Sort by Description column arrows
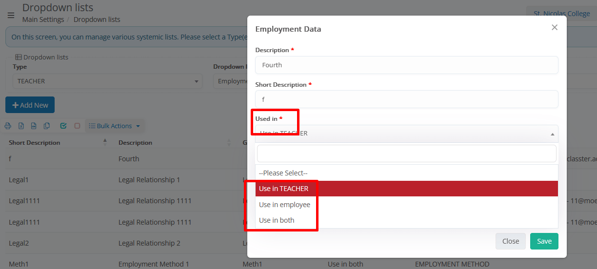597x269 pixels. (x=229, y=142)
